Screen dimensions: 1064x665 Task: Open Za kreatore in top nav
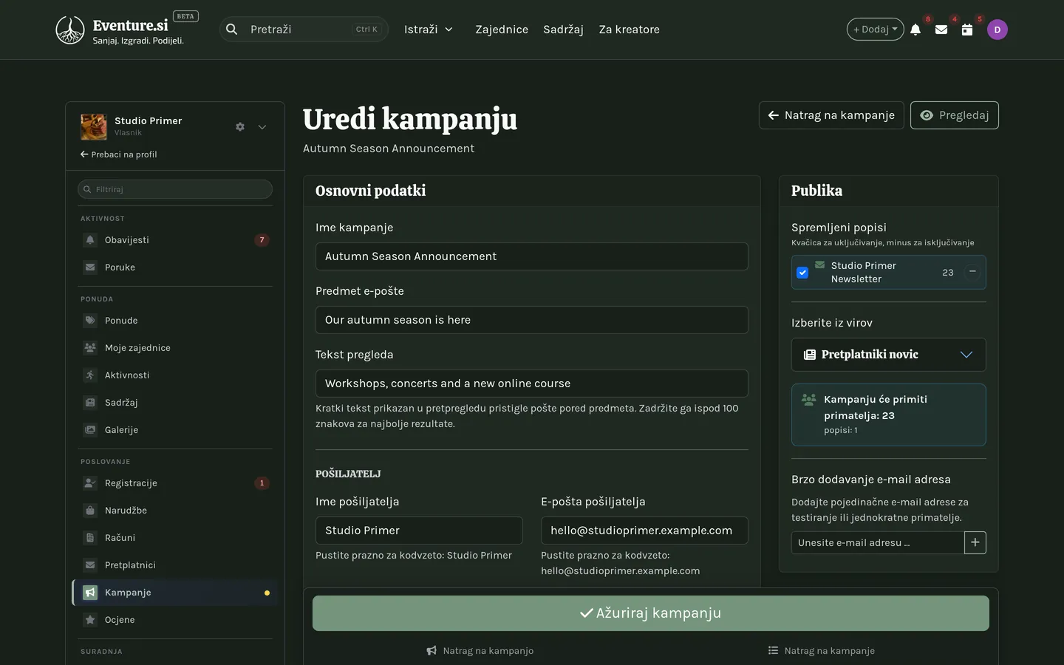(x=630, y=30)
